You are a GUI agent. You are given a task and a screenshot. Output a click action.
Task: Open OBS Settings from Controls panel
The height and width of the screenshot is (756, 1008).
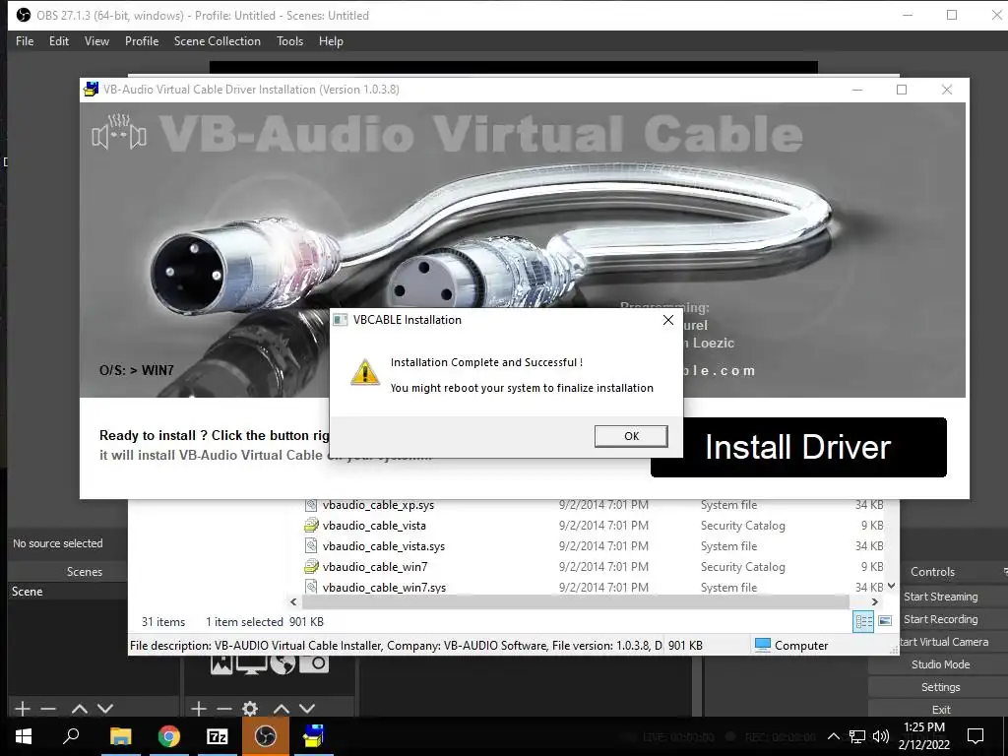(940, 687)
